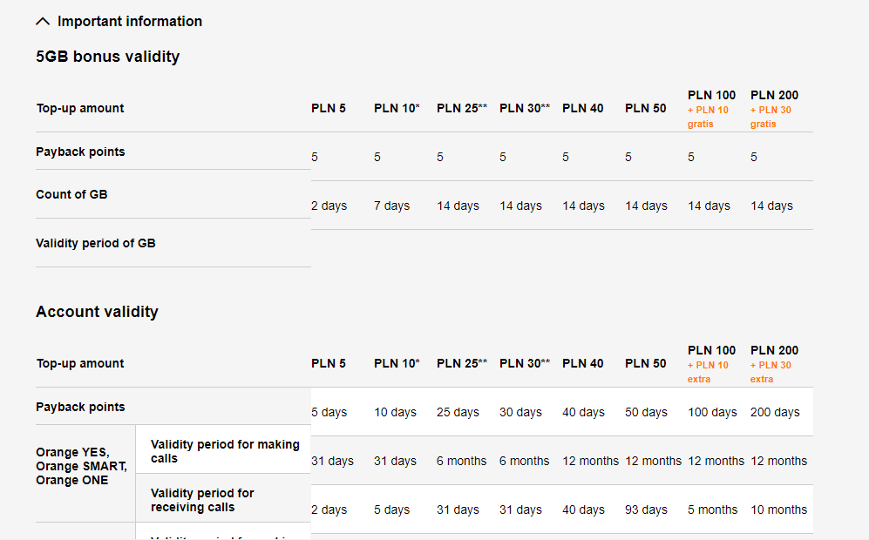The height and width of the screenshot is (540, 869).
Task: Click 'Payback points' in Account validity table
Action: tap(80, 407)
